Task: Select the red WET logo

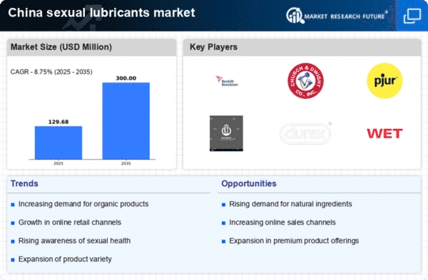Action: [x=384, y=134]
